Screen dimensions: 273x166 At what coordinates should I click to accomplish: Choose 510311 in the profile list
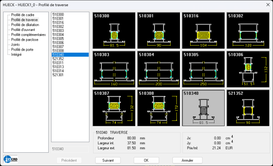tap(70, 62)
